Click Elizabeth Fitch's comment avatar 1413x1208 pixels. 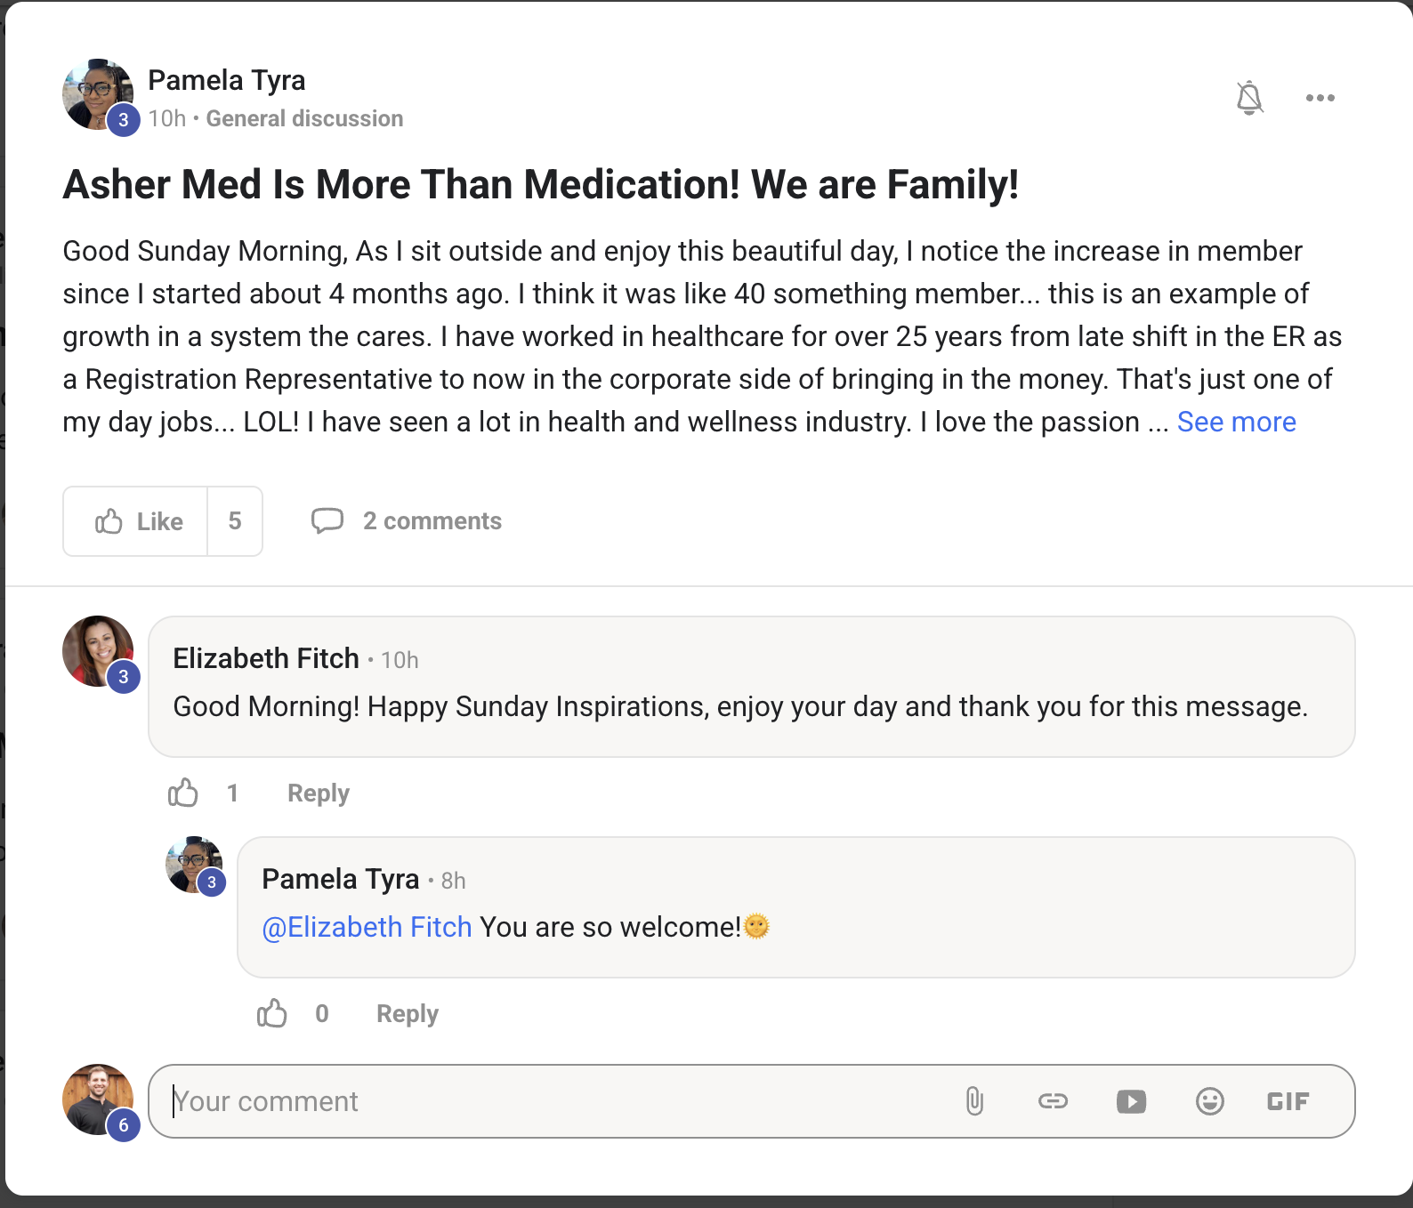point(98,651)
